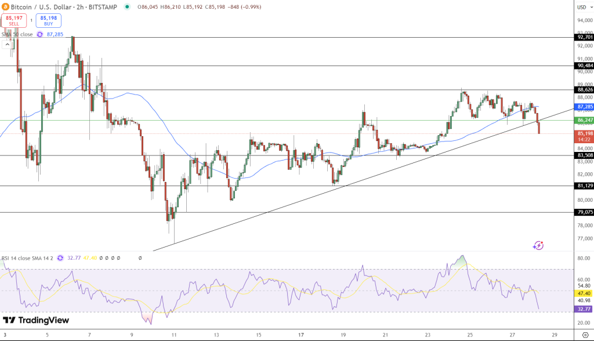
Task: Collapse the indicator legend with chevron
Action: pyautogui.click(x=7, y=44)
